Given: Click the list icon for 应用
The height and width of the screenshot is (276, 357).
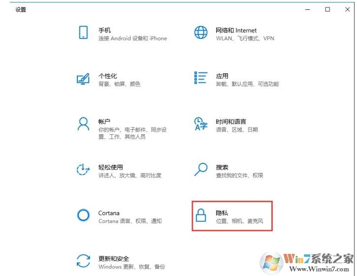Looking at the screenshot, I should click(x=201, y=78).
